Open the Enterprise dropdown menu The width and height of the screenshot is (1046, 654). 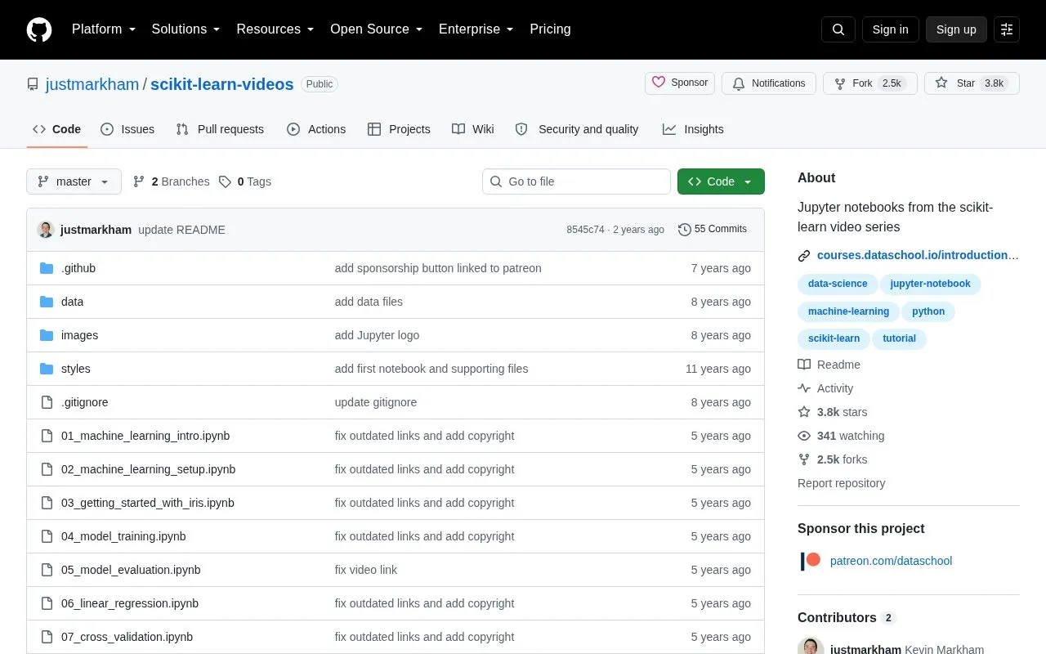click(x=476, y=29)
